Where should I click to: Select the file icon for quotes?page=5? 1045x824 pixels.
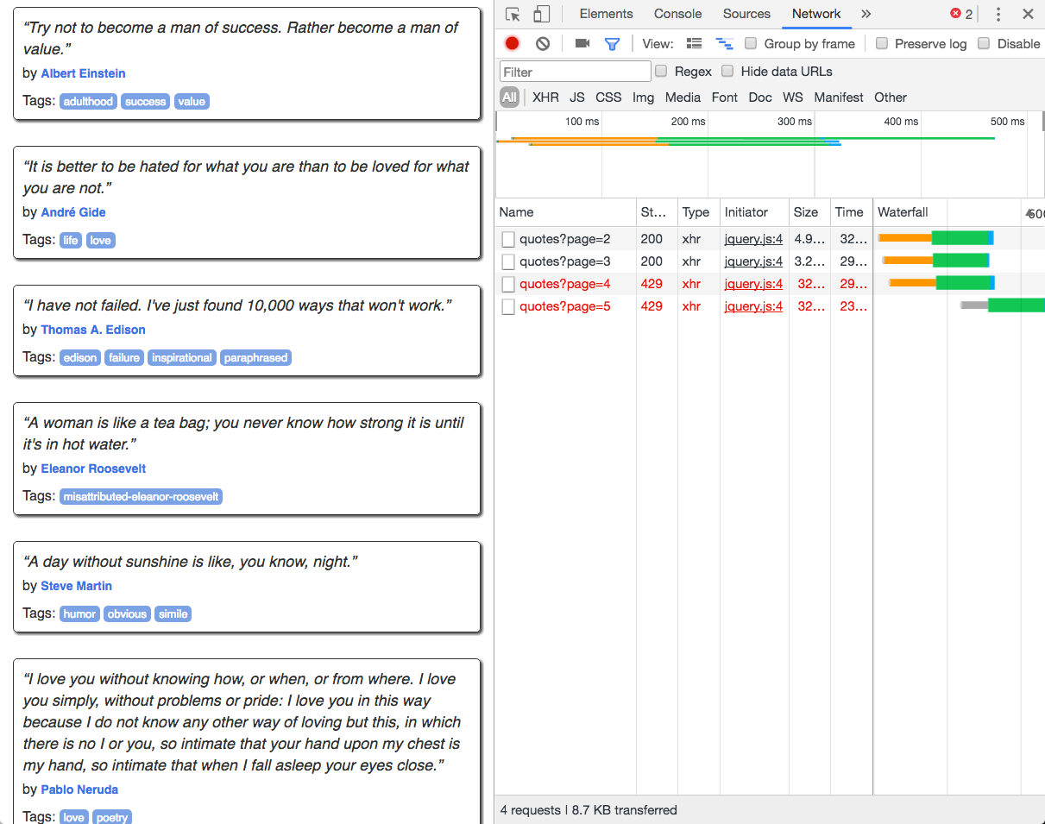[508, 306]
